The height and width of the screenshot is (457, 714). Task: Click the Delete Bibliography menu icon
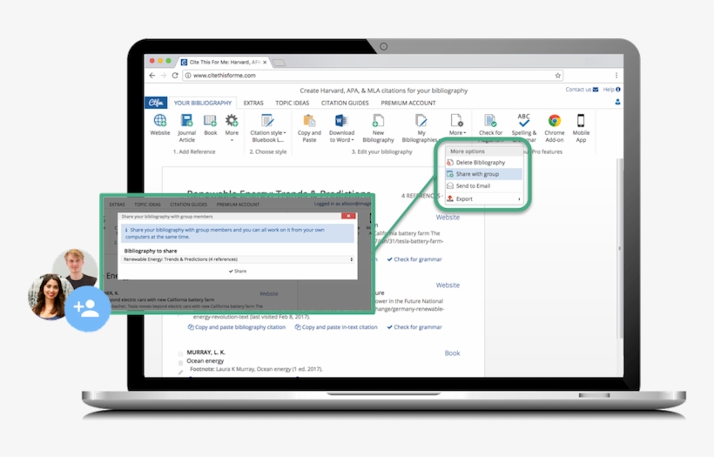point(450,163)
